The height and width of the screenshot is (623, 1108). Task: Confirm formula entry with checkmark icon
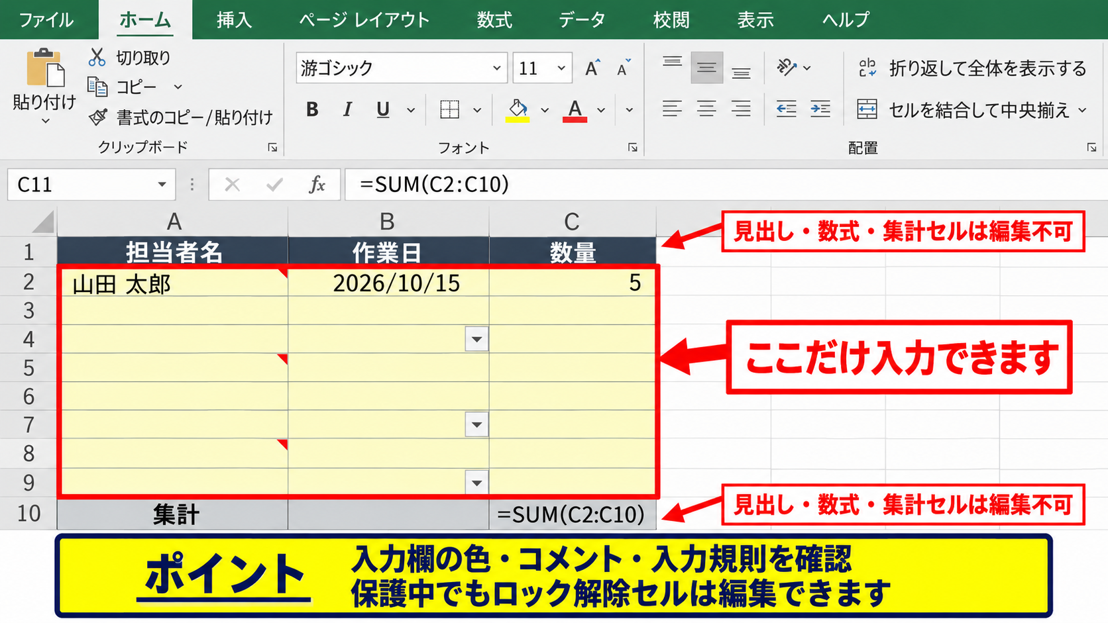point(274,185)
